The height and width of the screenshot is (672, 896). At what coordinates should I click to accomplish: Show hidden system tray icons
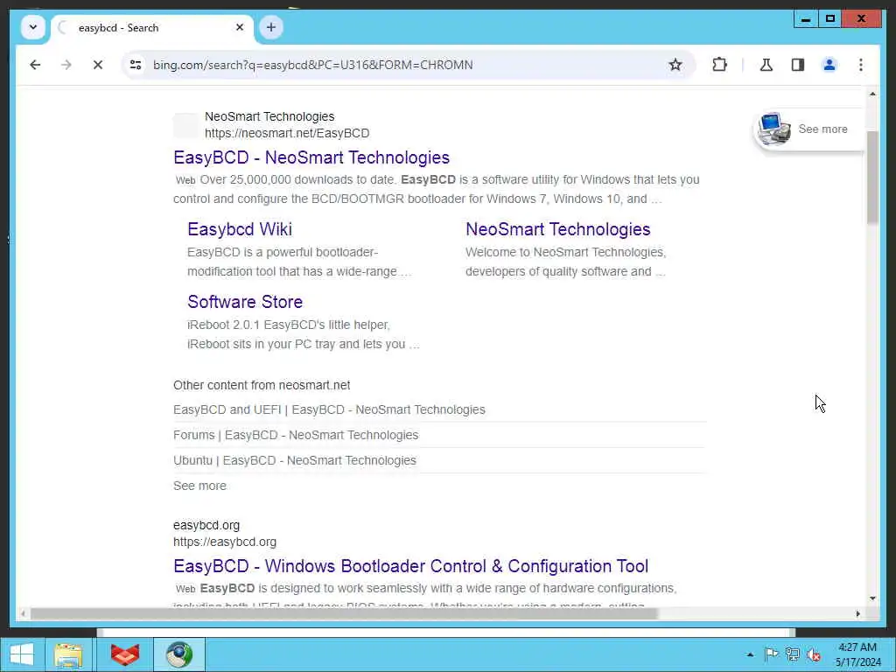pyautogui.click(x=750, y=654)
